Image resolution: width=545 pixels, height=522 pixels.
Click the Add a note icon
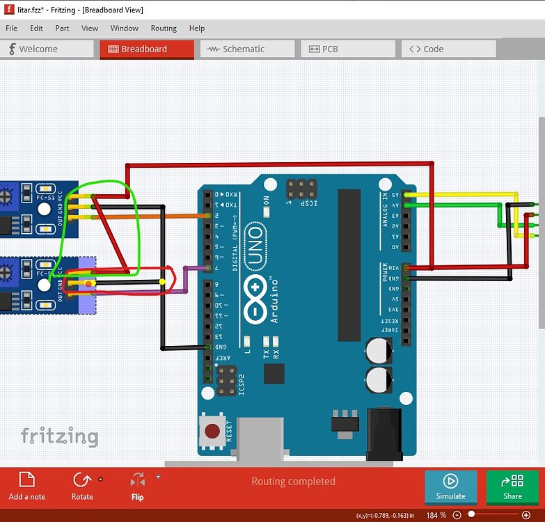point(26,480)
